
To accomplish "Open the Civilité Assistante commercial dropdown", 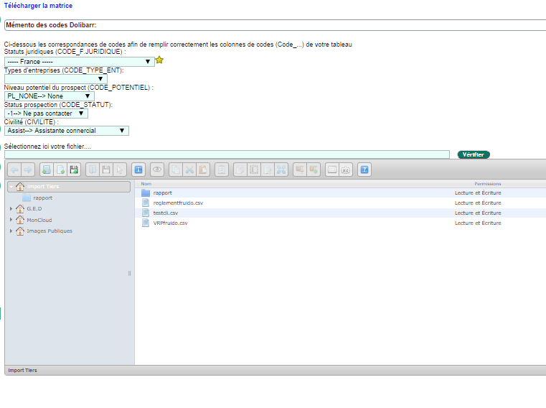I will click(67, 131).
